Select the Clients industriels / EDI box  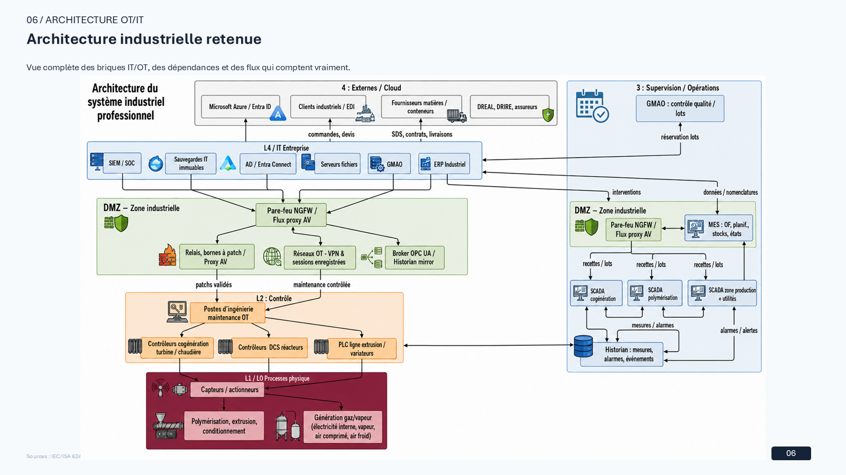pyautogui.click(x=327, y=107)
